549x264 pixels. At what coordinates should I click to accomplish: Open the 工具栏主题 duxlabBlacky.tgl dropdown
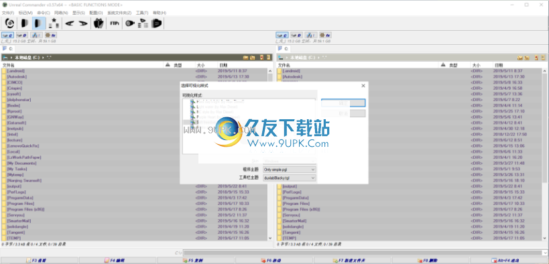click(x=290, y=178)
